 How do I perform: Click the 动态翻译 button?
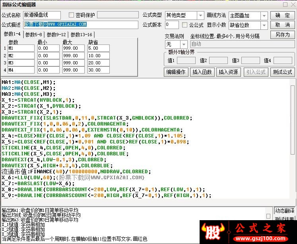[x=285, y=211]
